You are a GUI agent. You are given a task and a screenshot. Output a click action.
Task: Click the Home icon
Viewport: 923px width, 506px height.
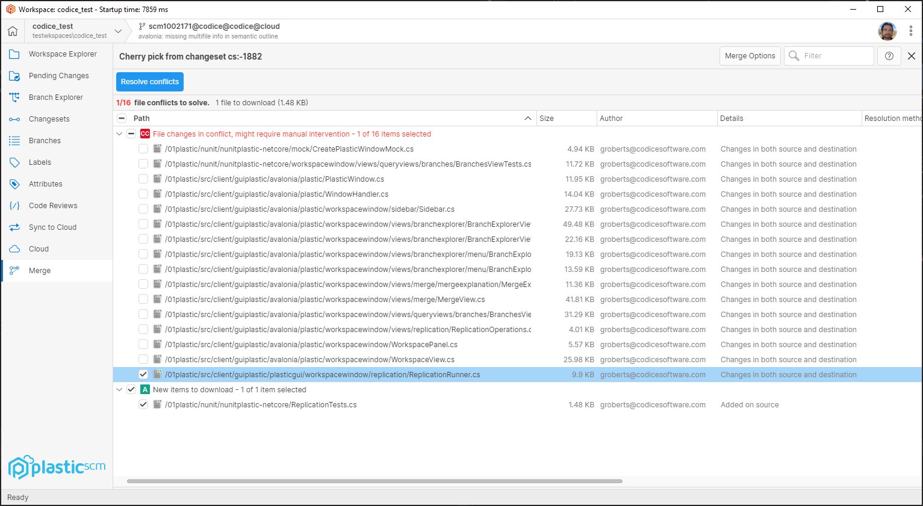click(12, 30)
